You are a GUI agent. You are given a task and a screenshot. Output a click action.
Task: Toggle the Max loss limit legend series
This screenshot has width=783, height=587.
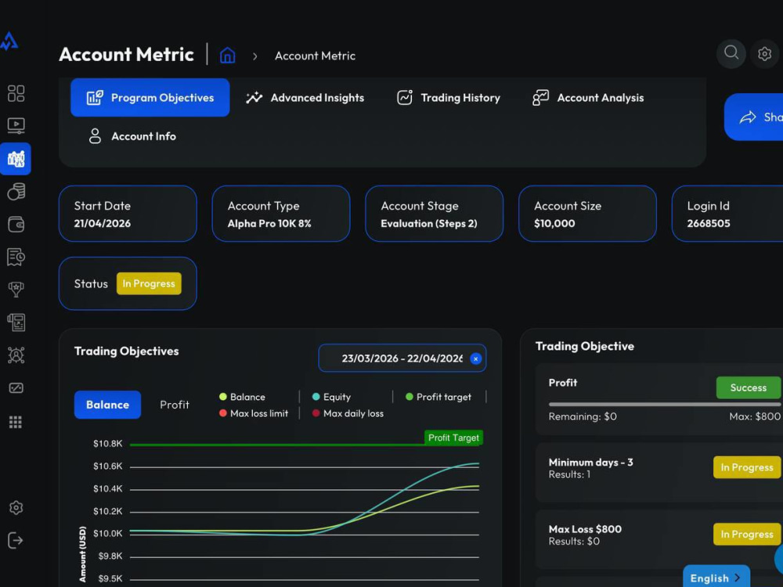point(254,413)
